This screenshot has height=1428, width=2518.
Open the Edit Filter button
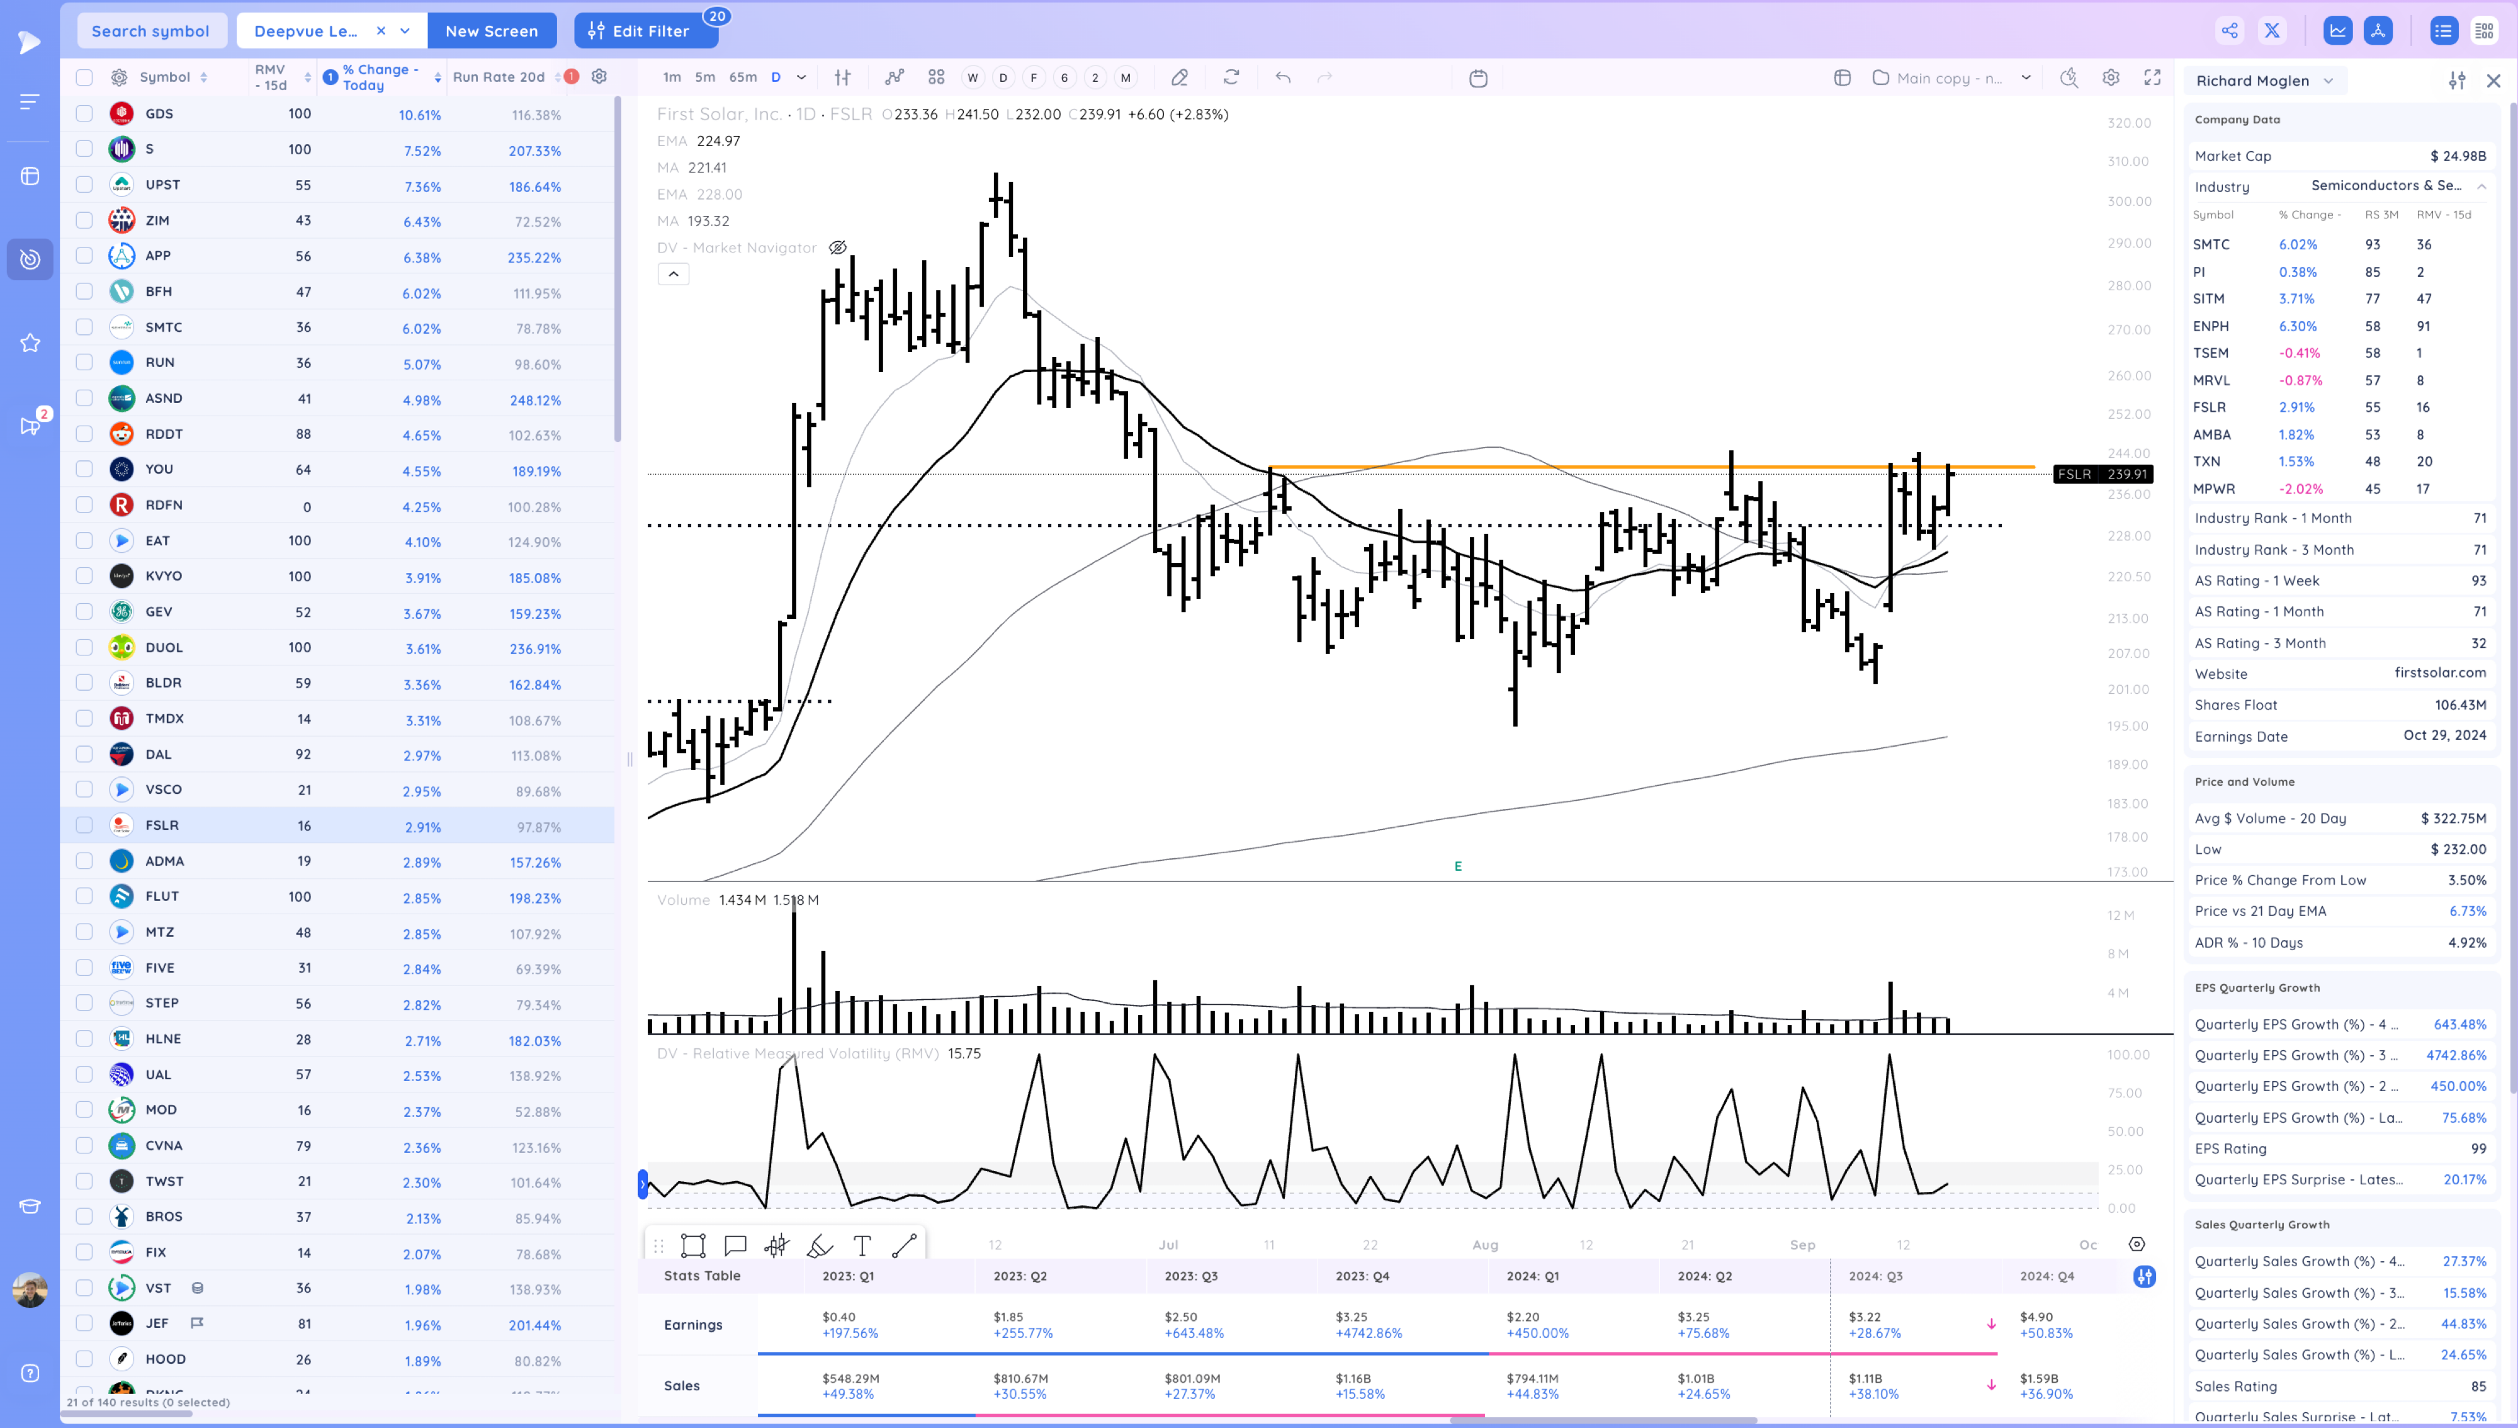click(x=645, y=30)
